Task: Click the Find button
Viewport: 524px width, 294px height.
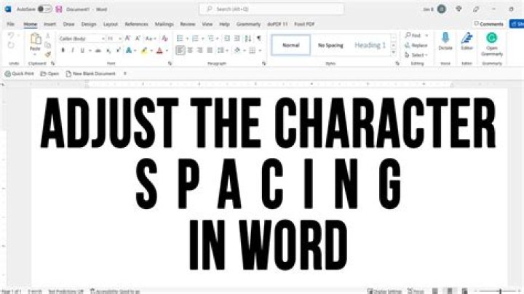Action: pos(413,35)
